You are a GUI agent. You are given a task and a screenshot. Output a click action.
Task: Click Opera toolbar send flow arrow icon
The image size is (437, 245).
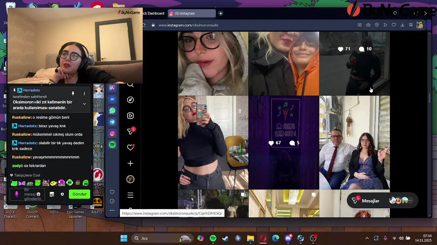385,25
